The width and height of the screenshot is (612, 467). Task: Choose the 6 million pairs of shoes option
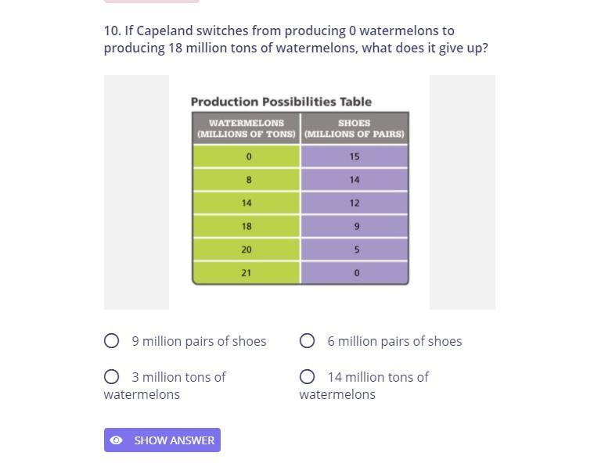click(308, 341)
